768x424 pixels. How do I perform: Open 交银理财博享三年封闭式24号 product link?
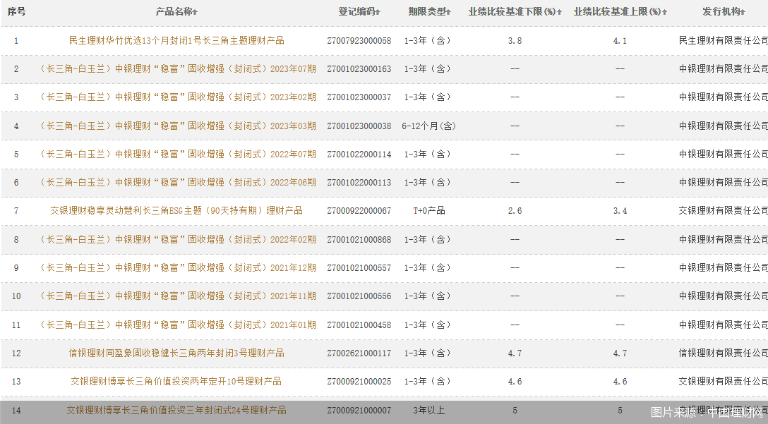click(176, 410)
